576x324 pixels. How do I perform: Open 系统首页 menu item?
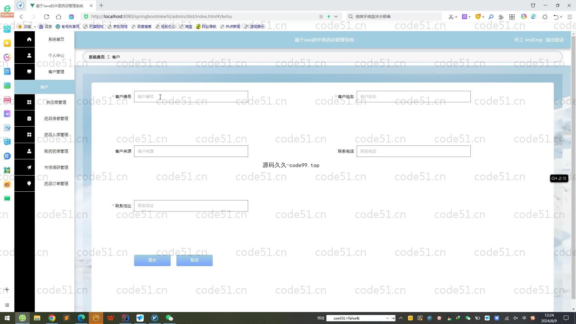click(56, 39)
